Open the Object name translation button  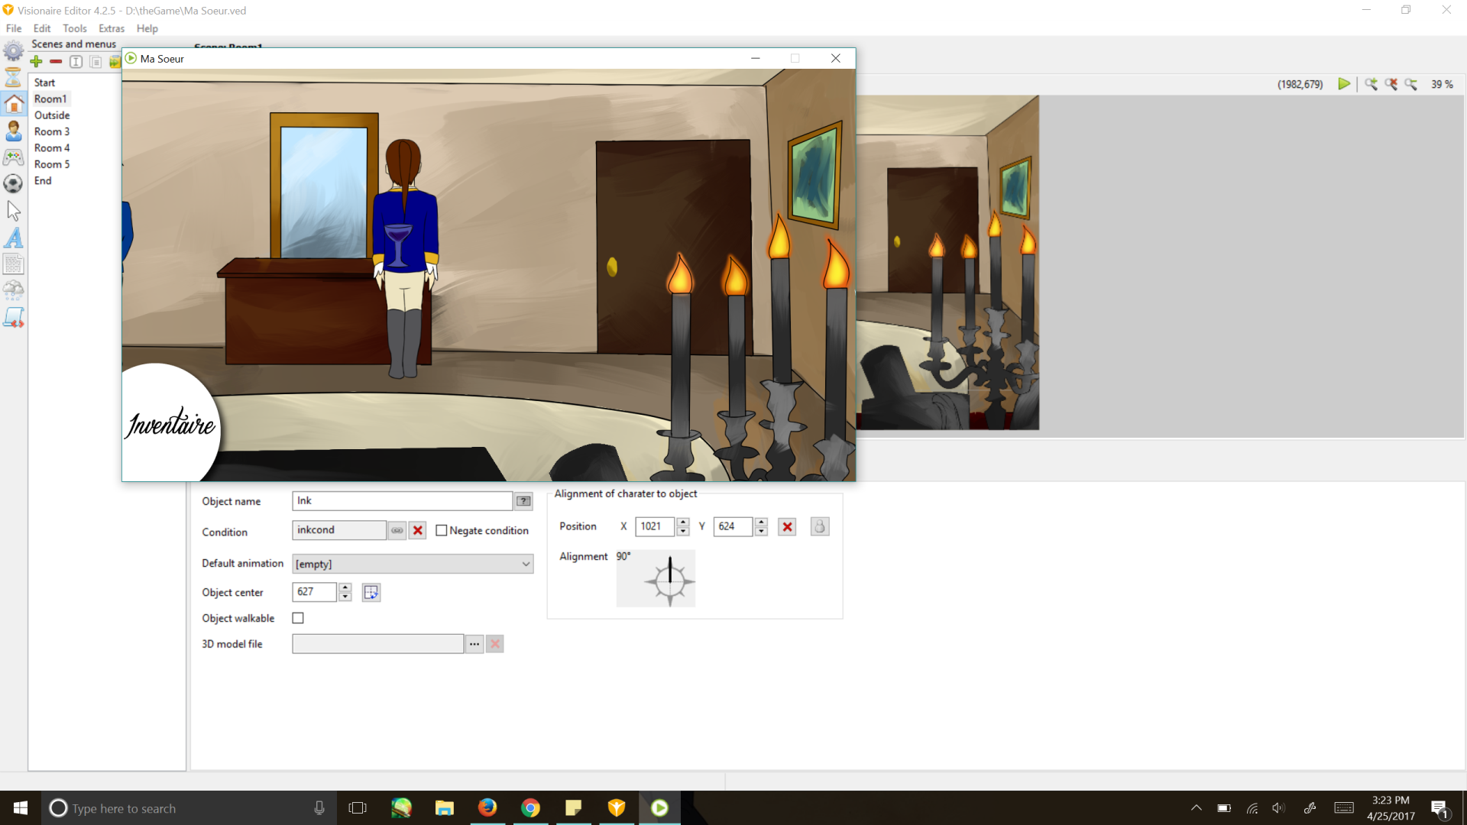(523, 501)
